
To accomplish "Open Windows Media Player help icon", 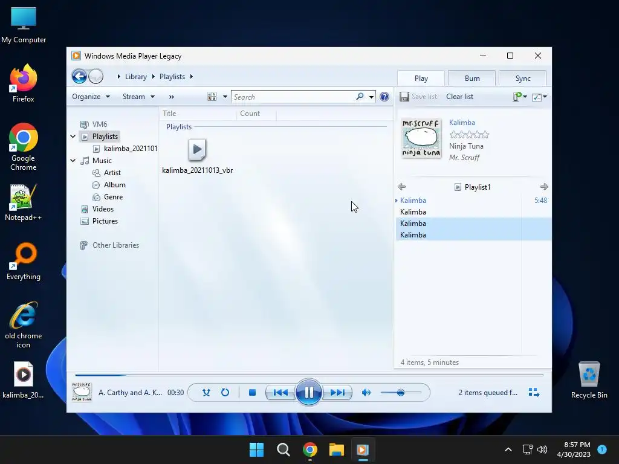I will pos(384,97).
